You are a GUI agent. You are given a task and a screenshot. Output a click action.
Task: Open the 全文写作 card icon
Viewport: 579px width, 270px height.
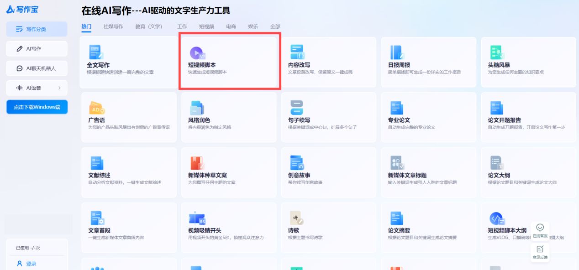(x=96, y=52)
